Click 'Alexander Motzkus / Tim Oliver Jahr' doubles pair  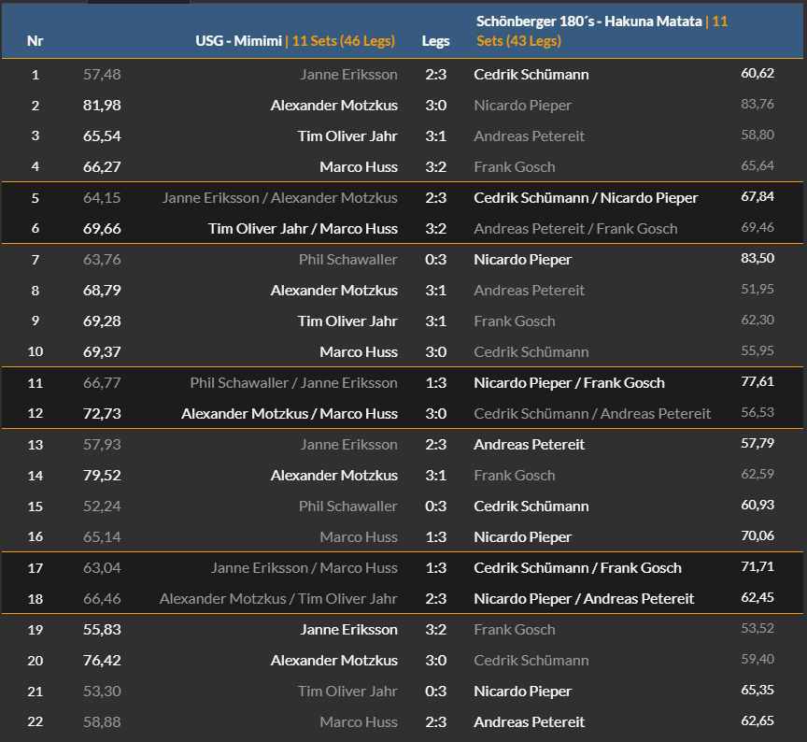(x=278, y=599)
